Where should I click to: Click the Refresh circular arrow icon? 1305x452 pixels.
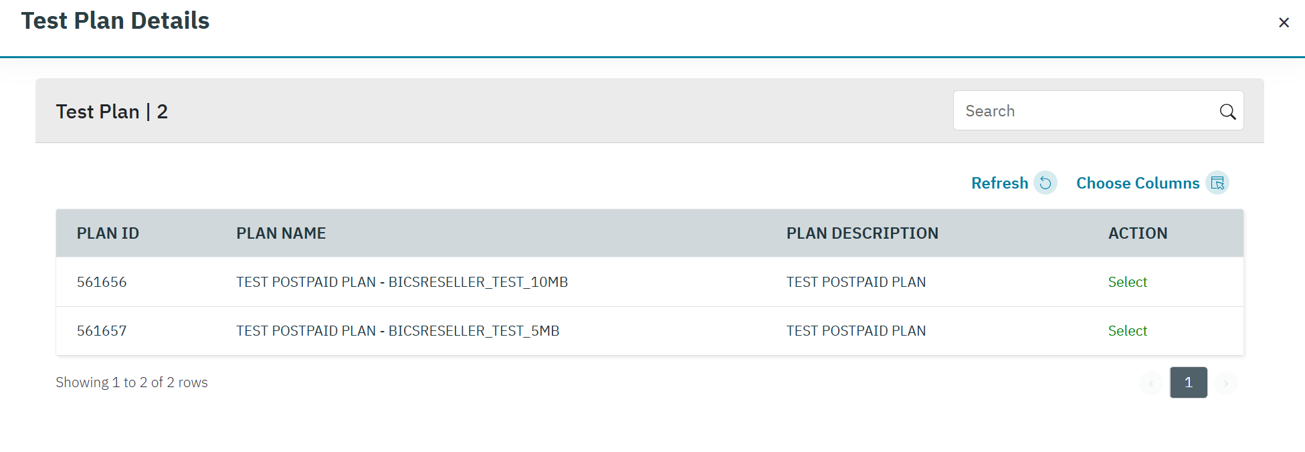coord(1045,183)
